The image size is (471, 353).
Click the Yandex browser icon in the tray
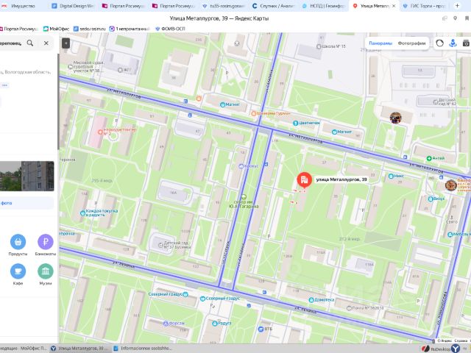click(x=456, y=349)
